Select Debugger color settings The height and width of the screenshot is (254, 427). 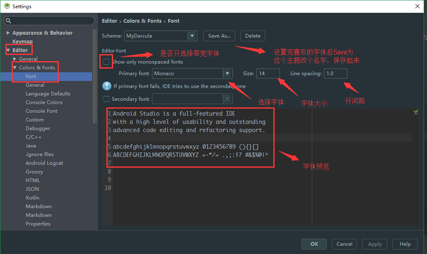click(38, 128)
